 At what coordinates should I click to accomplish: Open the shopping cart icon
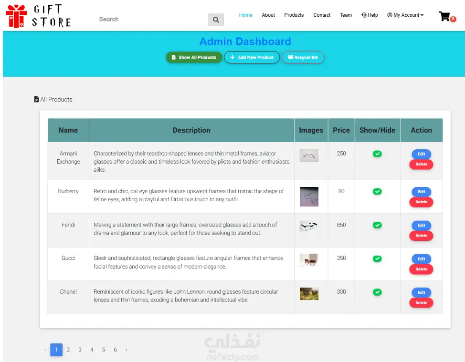(x=446, y=17)
